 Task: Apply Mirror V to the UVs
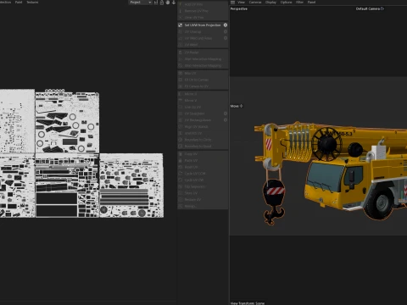[x=203, y=100]
